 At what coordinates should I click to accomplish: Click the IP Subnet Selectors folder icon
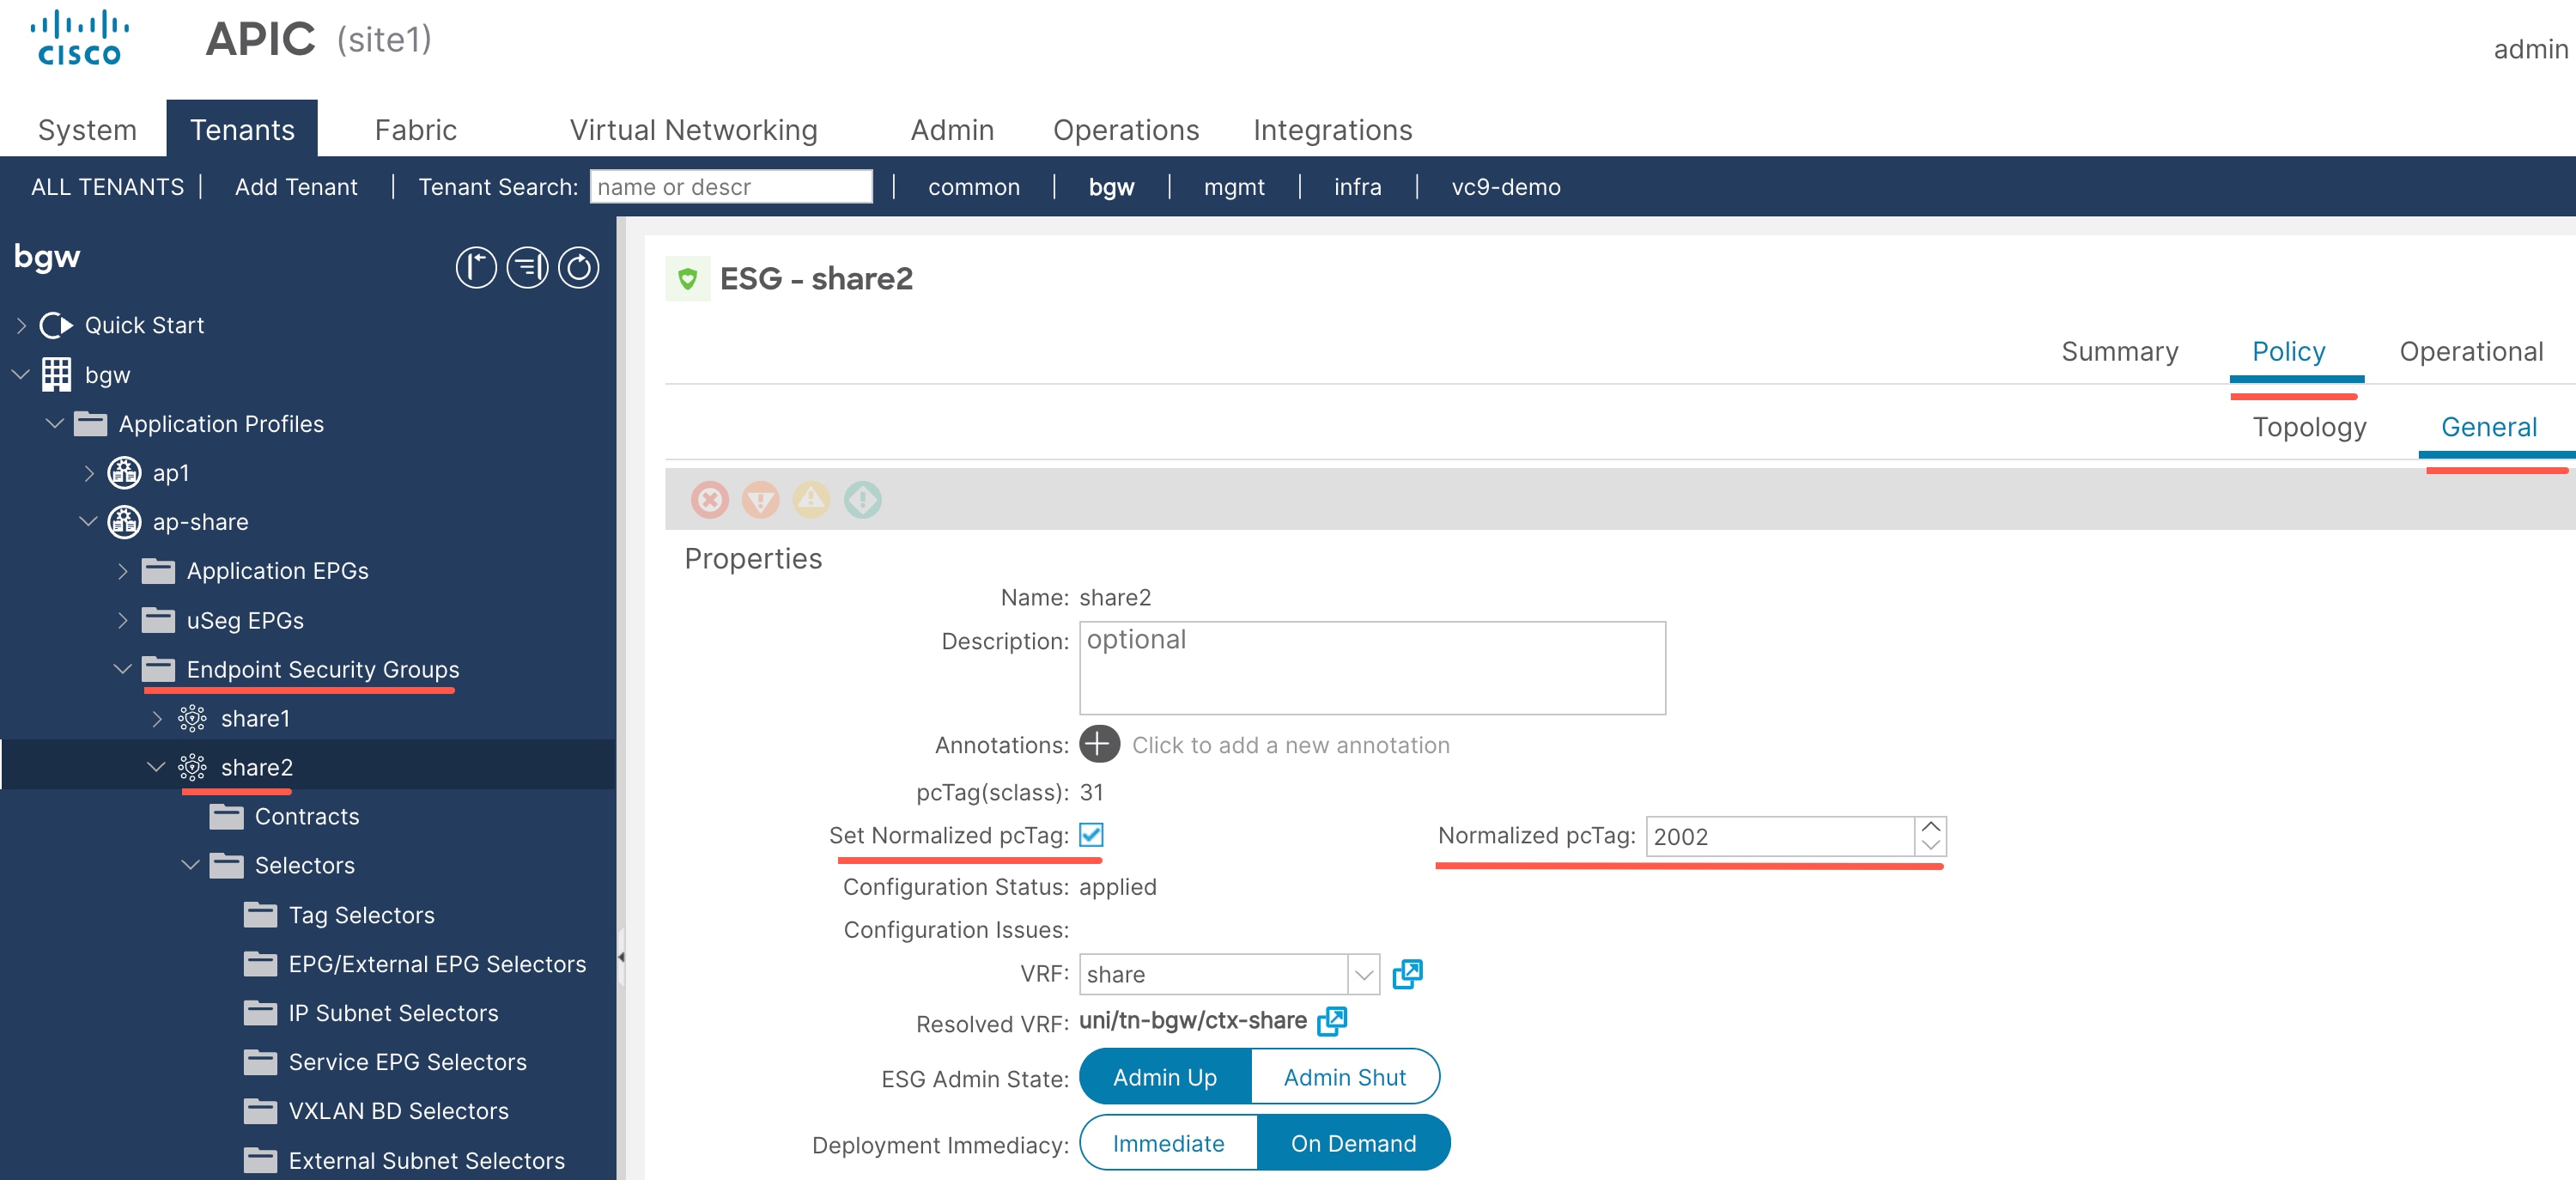click(260, 1012)
